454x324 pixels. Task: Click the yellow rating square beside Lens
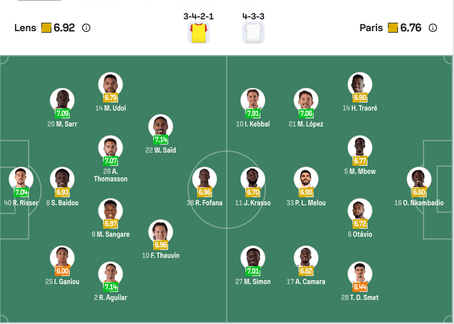(x=46, y=28)
